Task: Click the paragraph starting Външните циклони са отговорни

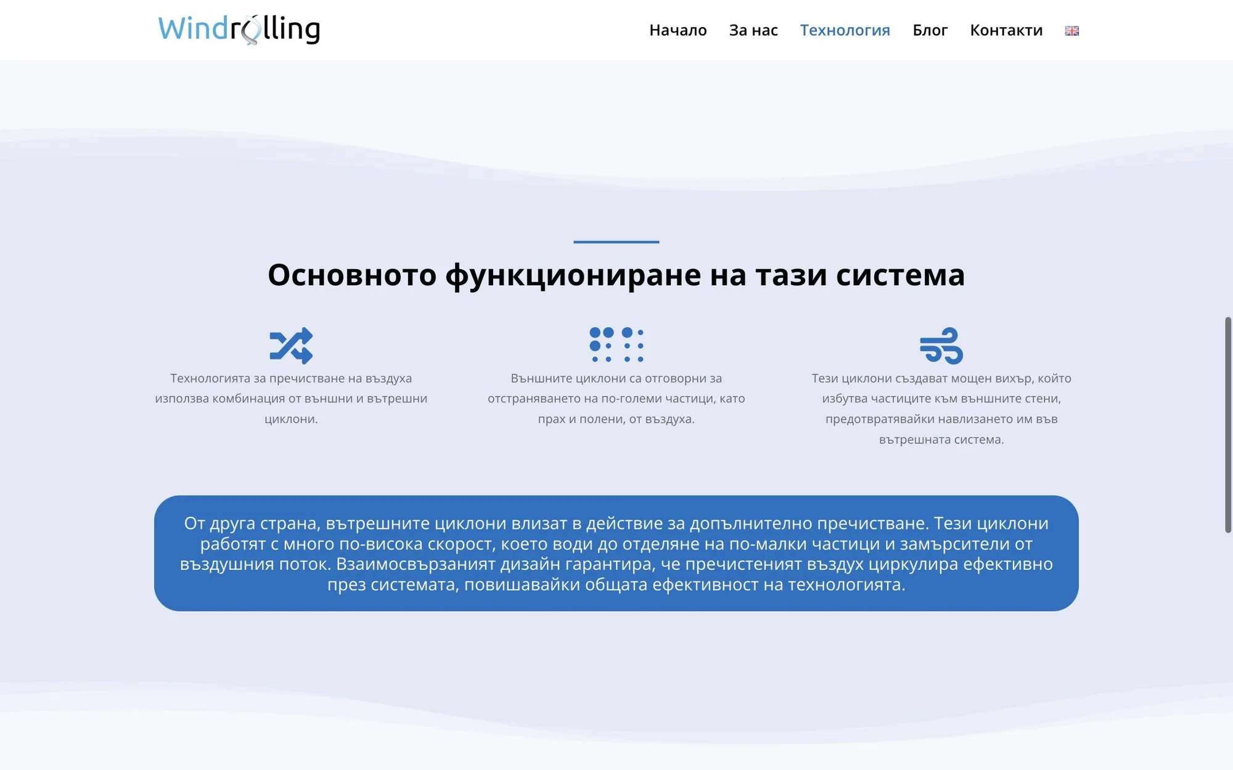Action: (x=616, y=399)
